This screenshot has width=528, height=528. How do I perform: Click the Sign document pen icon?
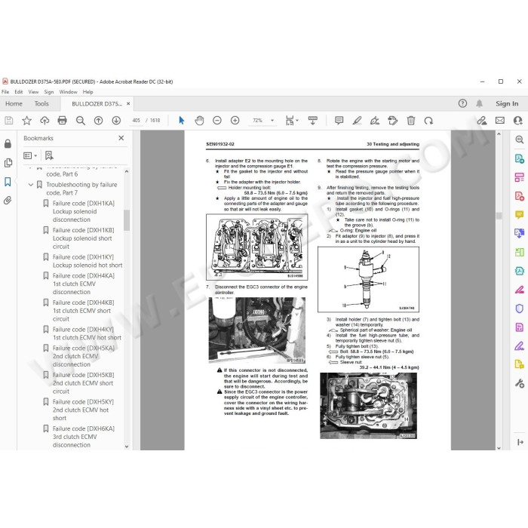(375, 121)
